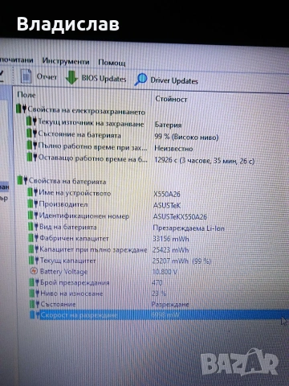Click battery icon beside Брой презареждания
Screen dimensions: 289x386
35,282
